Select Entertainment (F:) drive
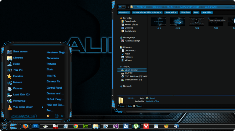The width and height of the screenshot is (235, 131). click(132, 80)
